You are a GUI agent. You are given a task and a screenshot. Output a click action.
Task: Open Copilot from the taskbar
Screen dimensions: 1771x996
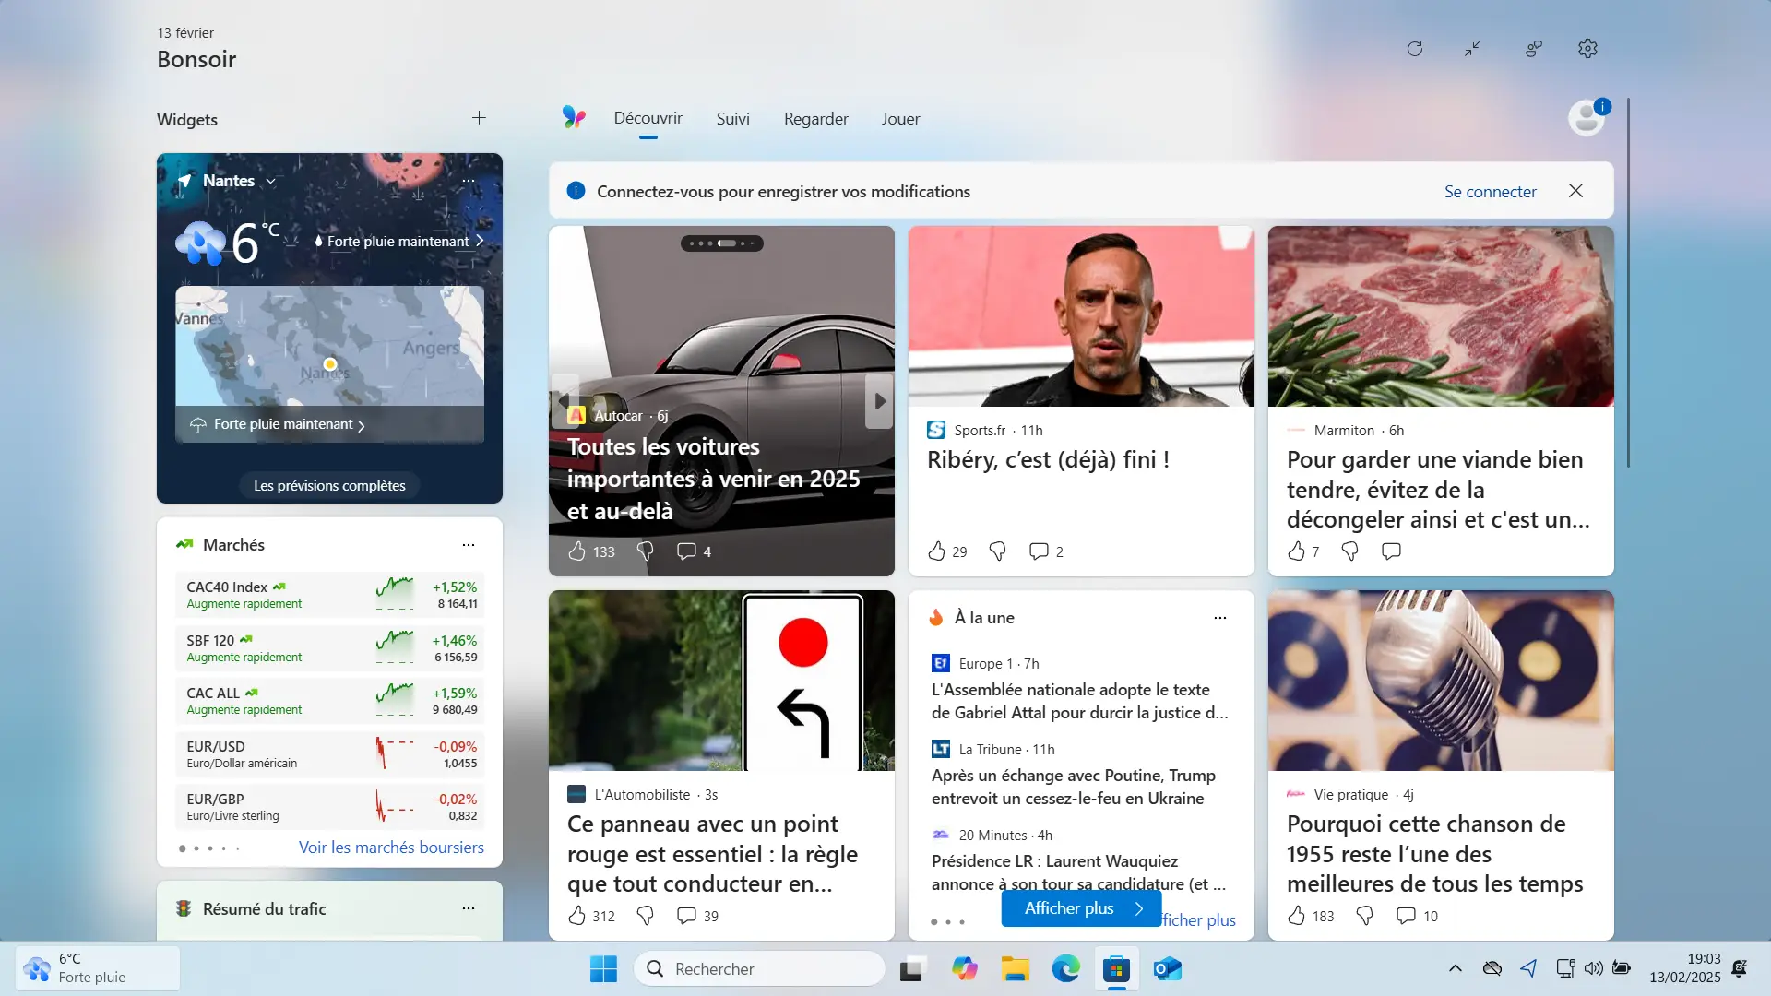tap(964, 969)
